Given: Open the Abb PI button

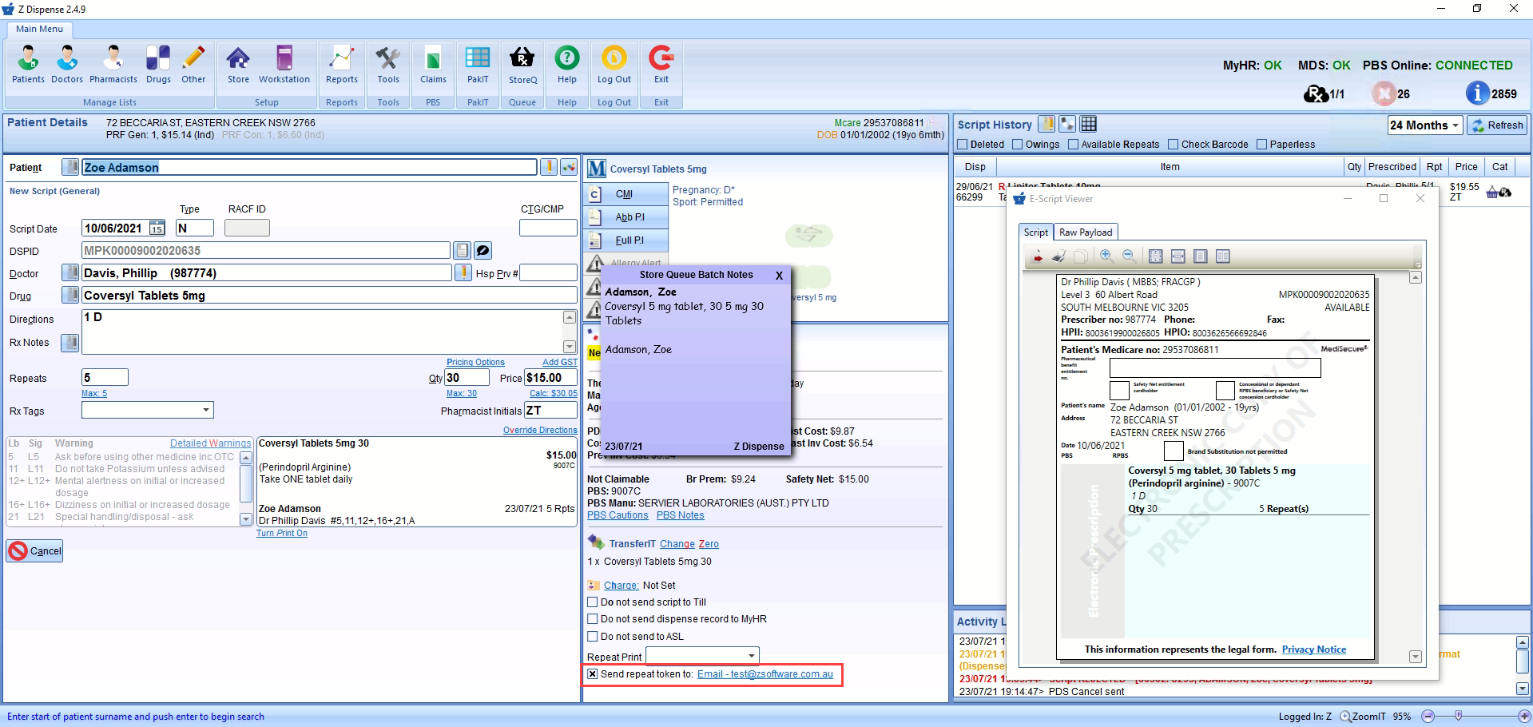Looking at the screenshot, I should [x=627, y=217].
